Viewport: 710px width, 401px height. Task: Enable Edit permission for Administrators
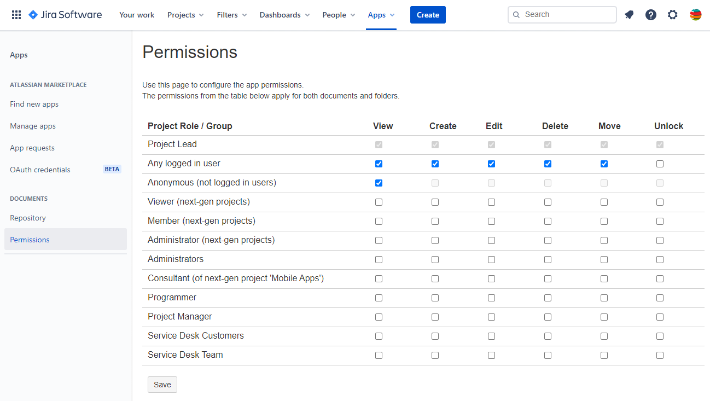(x=491, y=259)
